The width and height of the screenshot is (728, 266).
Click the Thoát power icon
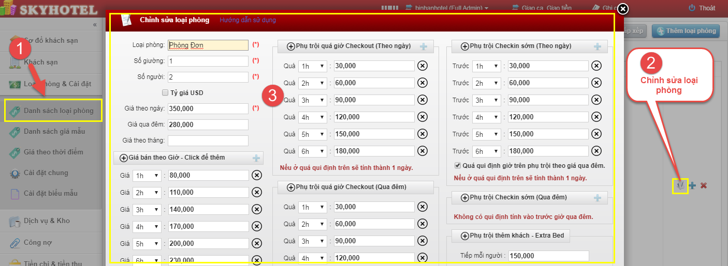pos(692,8)
